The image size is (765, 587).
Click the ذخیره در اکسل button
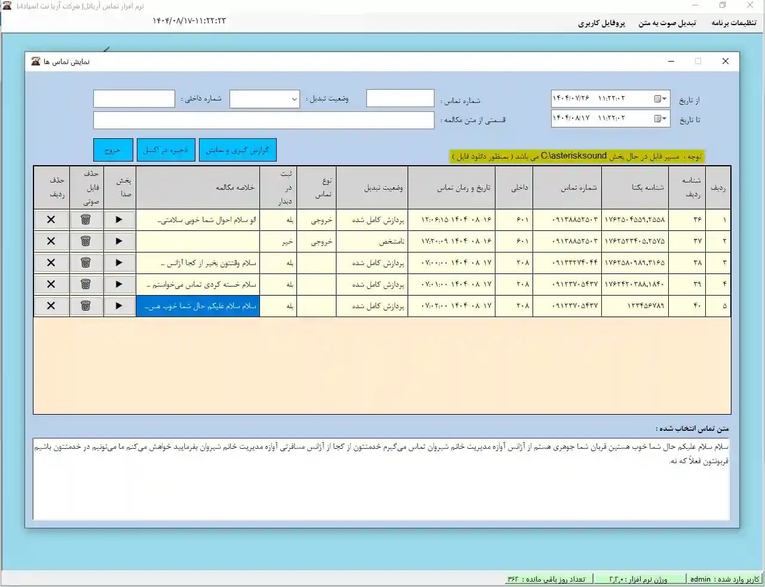point(166,150)
